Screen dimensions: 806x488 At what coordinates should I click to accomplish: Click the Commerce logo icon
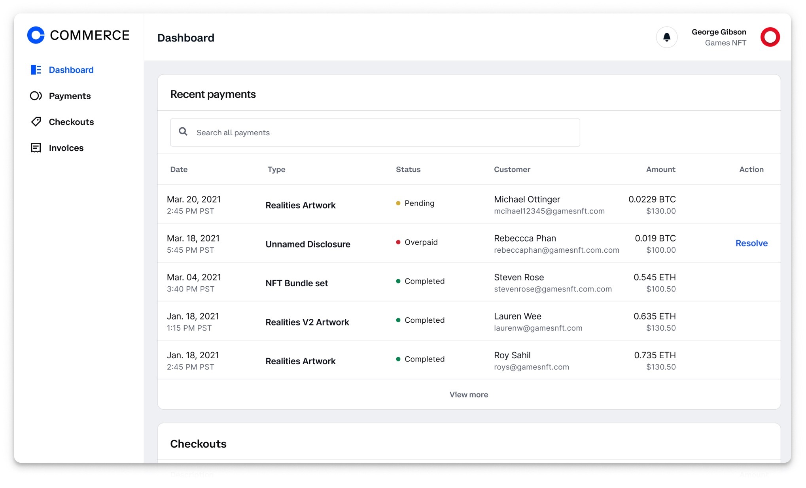36,35
